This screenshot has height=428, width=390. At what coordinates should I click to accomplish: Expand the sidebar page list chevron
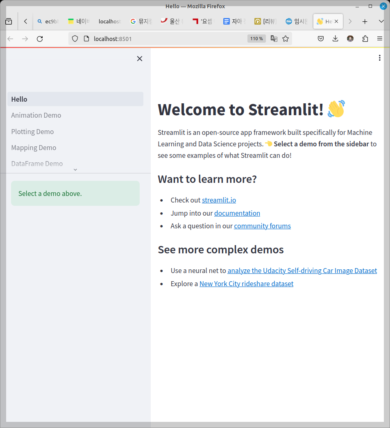75,170
